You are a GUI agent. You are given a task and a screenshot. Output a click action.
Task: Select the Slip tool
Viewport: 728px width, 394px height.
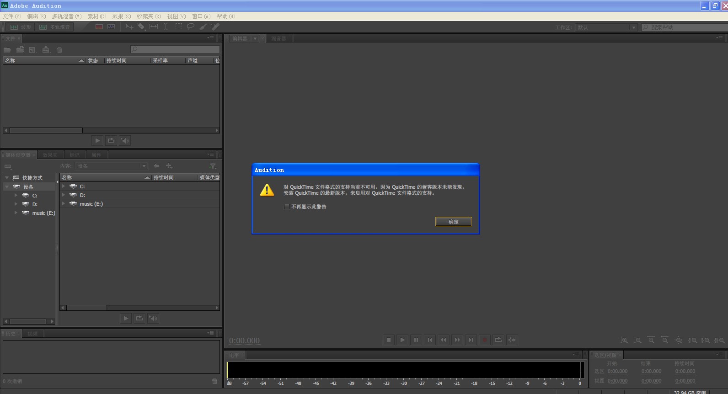click(x=154, y=27)
